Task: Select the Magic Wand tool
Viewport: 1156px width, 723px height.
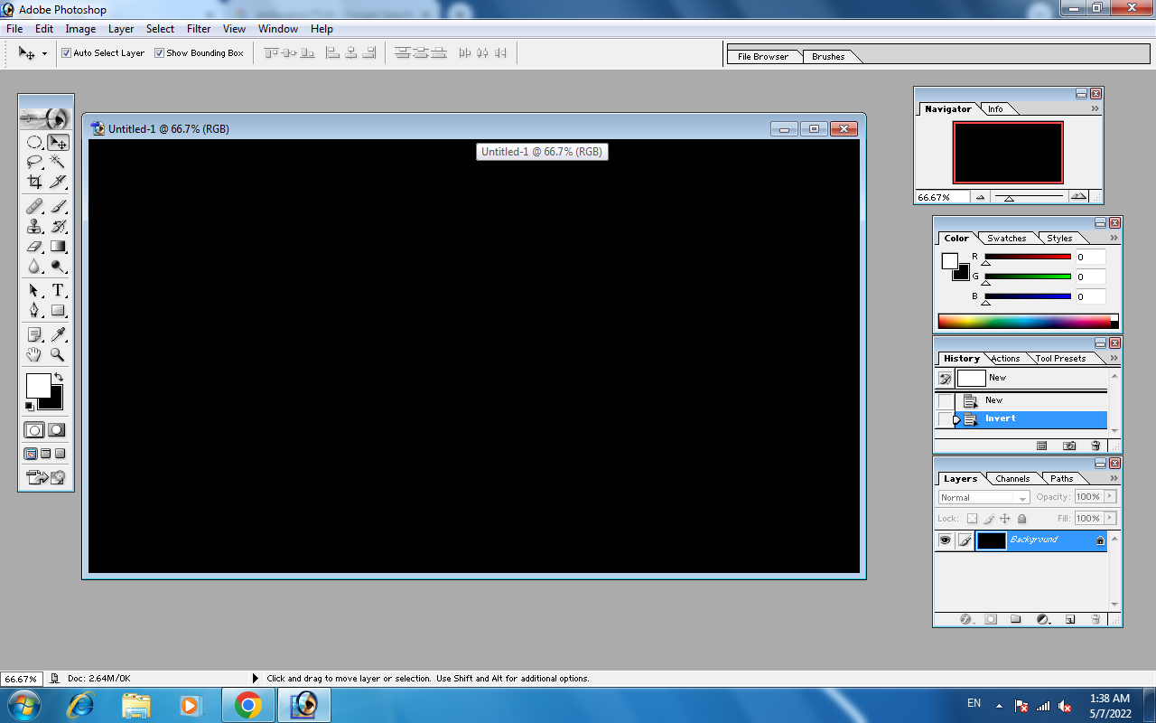Action: tap(58, 162)
